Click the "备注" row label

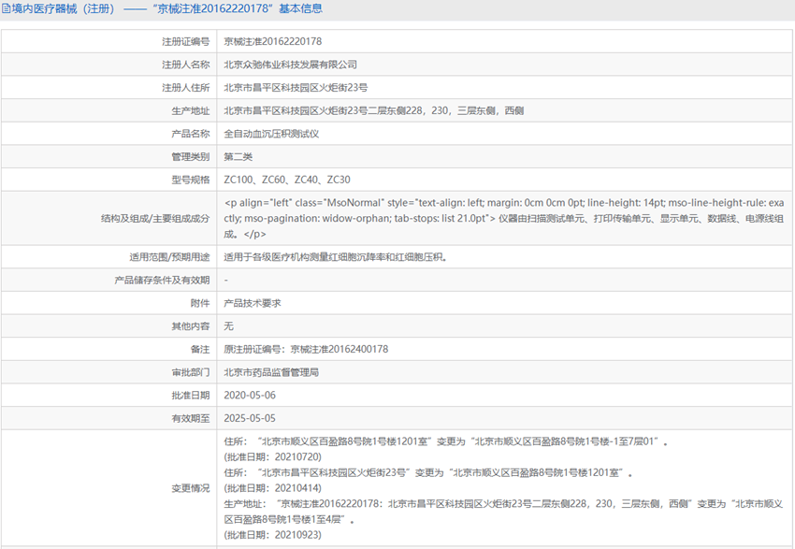(x=200, y=349)
